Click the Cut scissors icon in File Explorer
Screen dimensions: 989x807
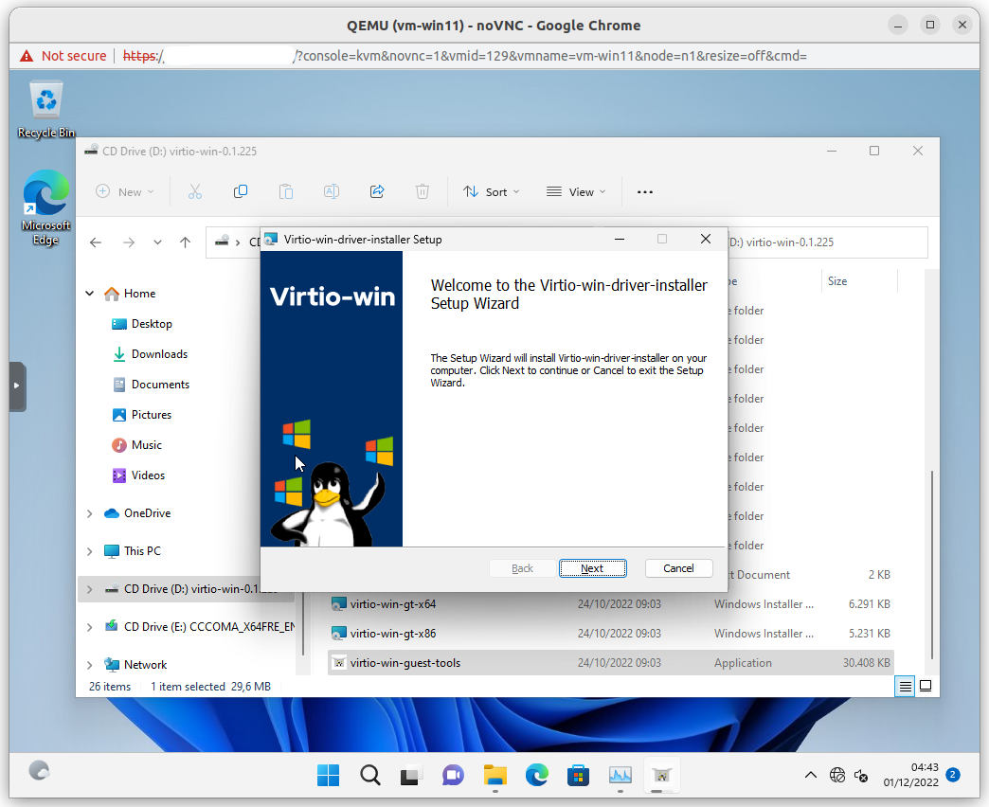(x=195, y=191)
